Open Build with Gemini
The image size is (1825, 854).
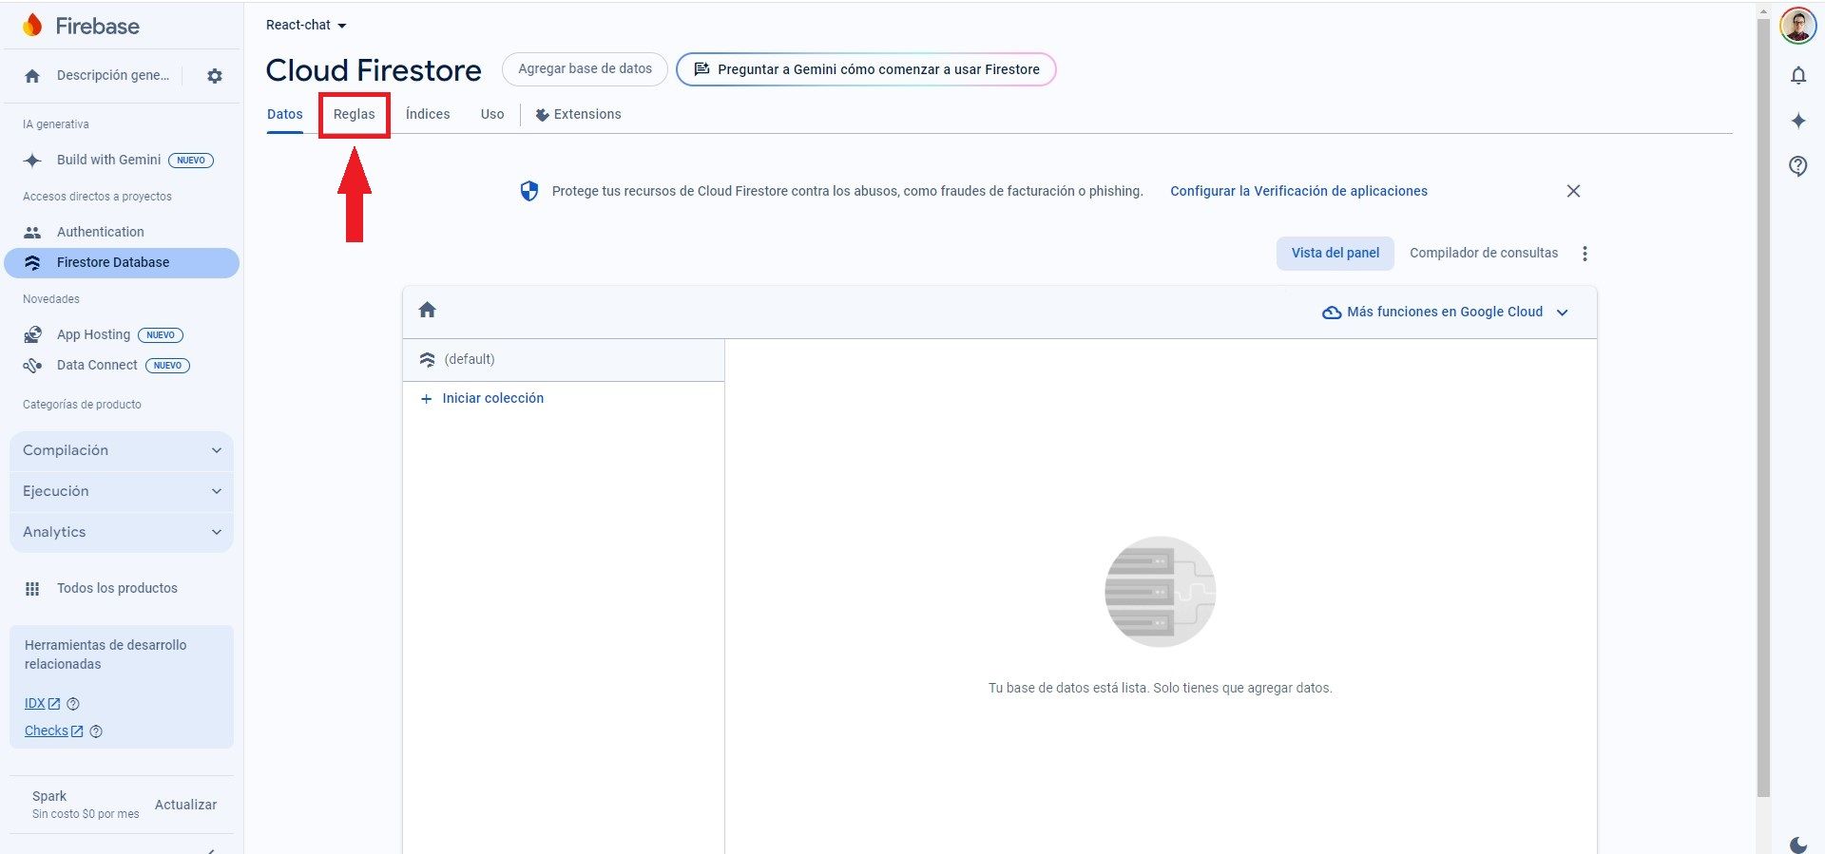(109, 161)
